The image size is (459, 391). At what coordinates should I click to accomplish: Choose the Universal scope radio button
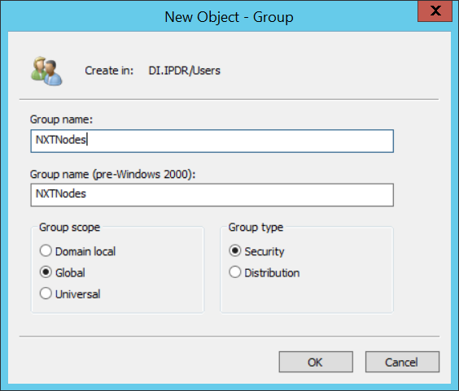46,293
